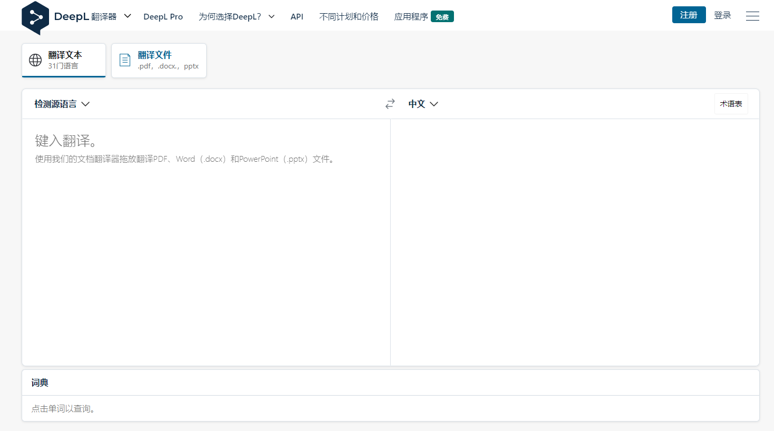Open the API menu link
This screenshot has width=774, height=431.
point(297,16)
